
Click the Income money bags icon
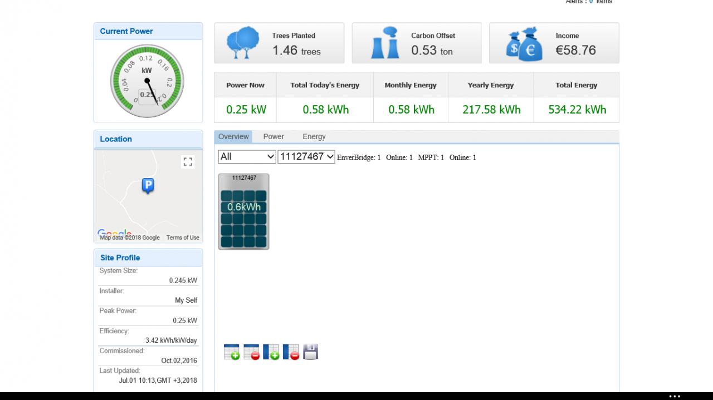524,44
